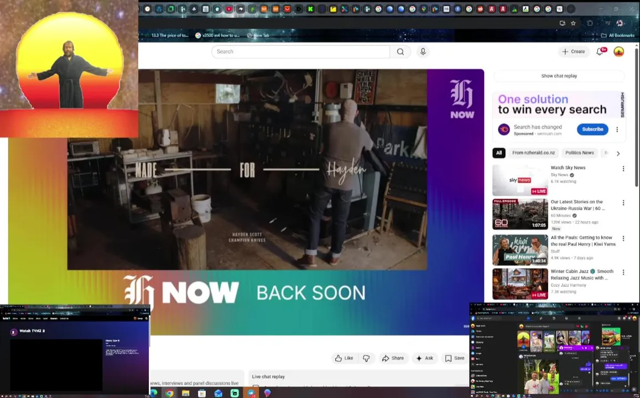Open the New Tab bookmark
Image resolution: width=640 pixels, height=398 pixels.
(259, 35)
